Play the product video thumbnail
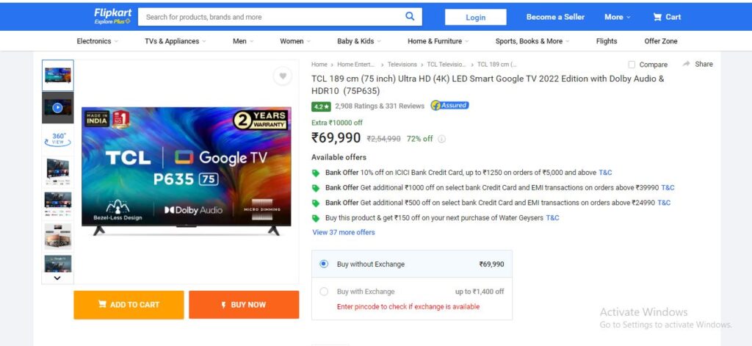This screenshot has width=752, height=346. 57,108
